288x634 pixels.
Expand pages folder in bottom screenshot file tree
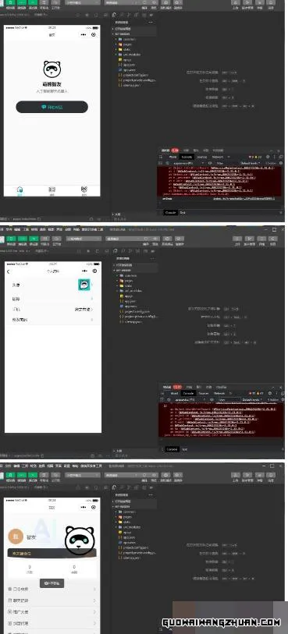click(x=128, y=517)
